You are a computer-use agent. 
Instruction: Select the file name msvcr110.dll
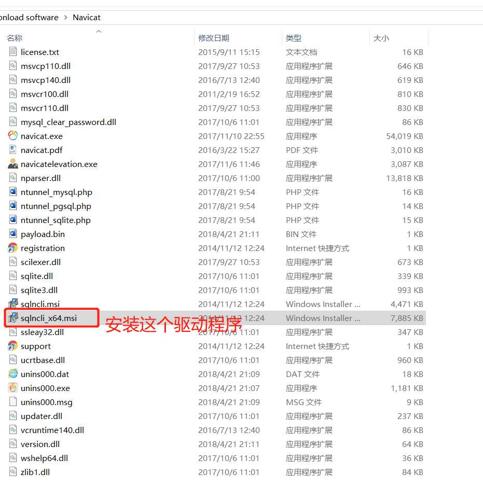tap(45, 108)
